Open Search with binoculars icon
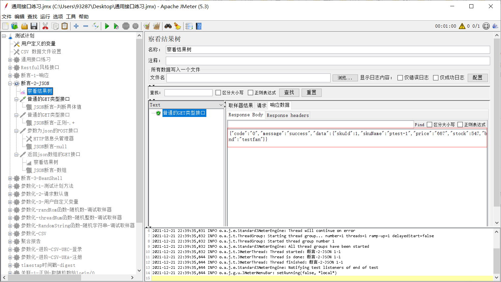 [168, 26]
